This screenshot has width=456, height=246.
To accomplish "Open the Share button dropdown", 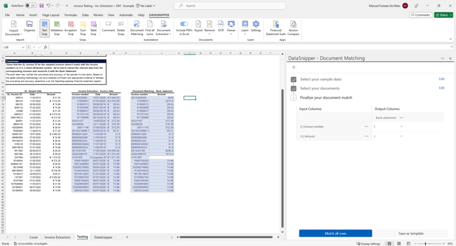I will click(451, 15).
